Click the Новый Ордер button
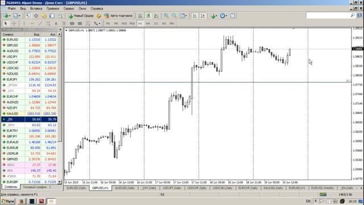 pos(81,16)
